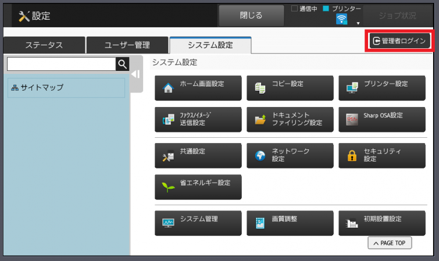This screenshot has width=439, height=261.
Task: Open 省エネルギー設定 leaf tile
Action: coord(198,187)
